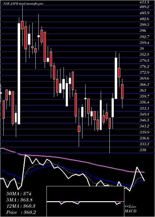155x217 pixels.
Task: Select the Price : 360.2 readout
Action: click(x=21, y=212)
